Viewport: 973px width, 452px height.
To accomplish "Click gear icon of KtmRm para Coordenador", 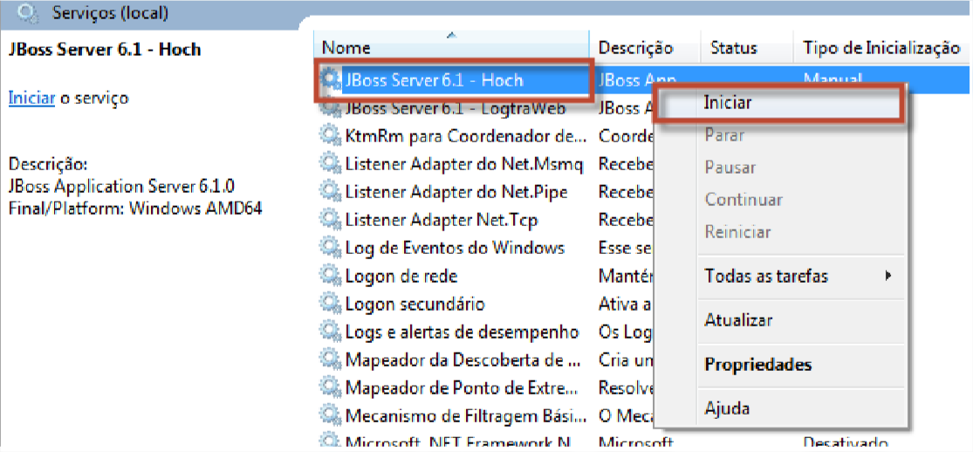I will 330,134.
